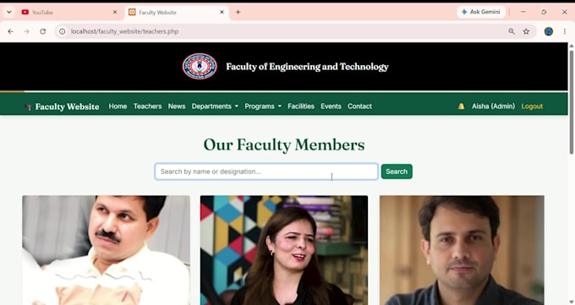Go to the Home nav link
The image size is (575, 305).
(118, 106)
